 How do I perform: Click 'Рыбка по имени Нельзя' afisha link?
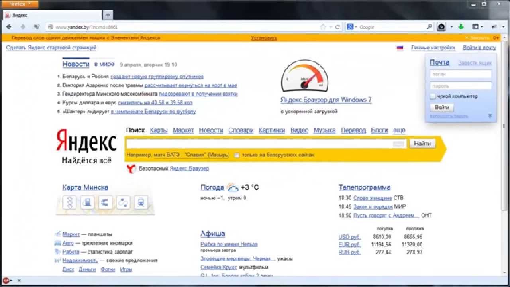pos(229,244)
